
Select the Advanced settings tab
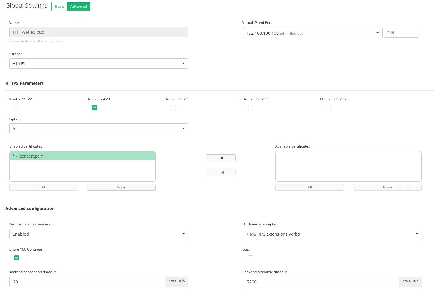point(79,7)
